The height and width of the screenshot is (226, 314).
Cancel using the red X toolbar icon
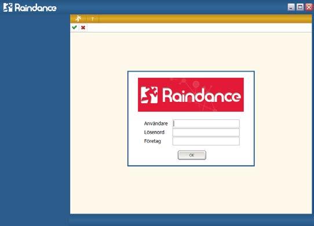coord(83,27)
